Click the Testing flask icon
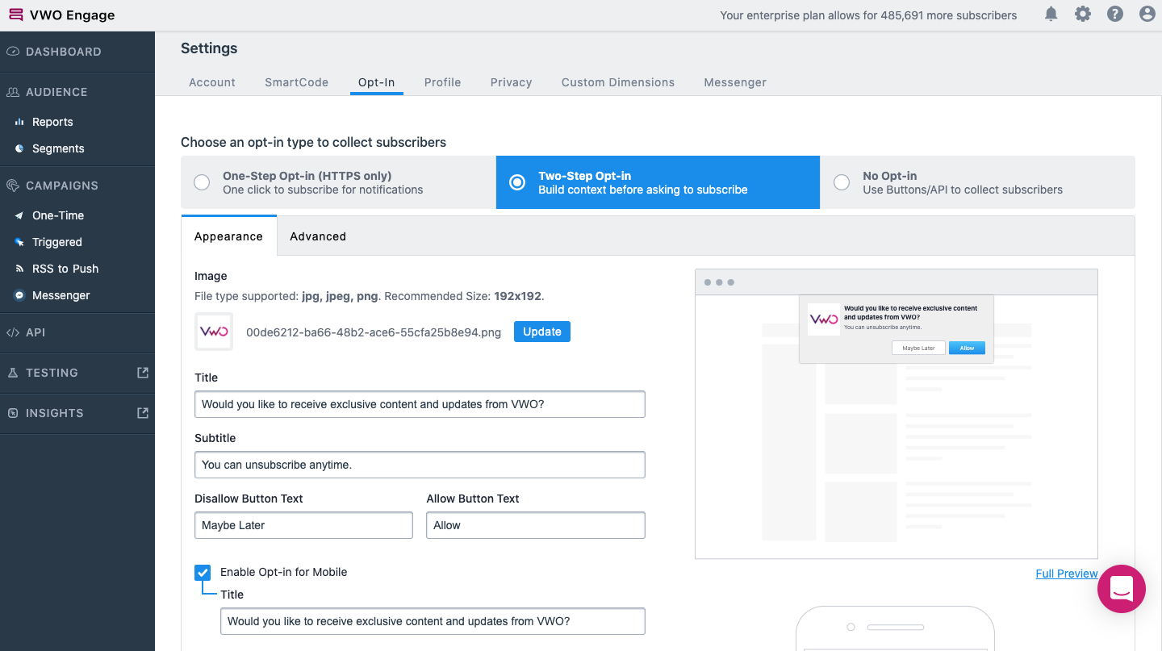The width and height of the screenshot is (1162, 651). coord(13,373)
